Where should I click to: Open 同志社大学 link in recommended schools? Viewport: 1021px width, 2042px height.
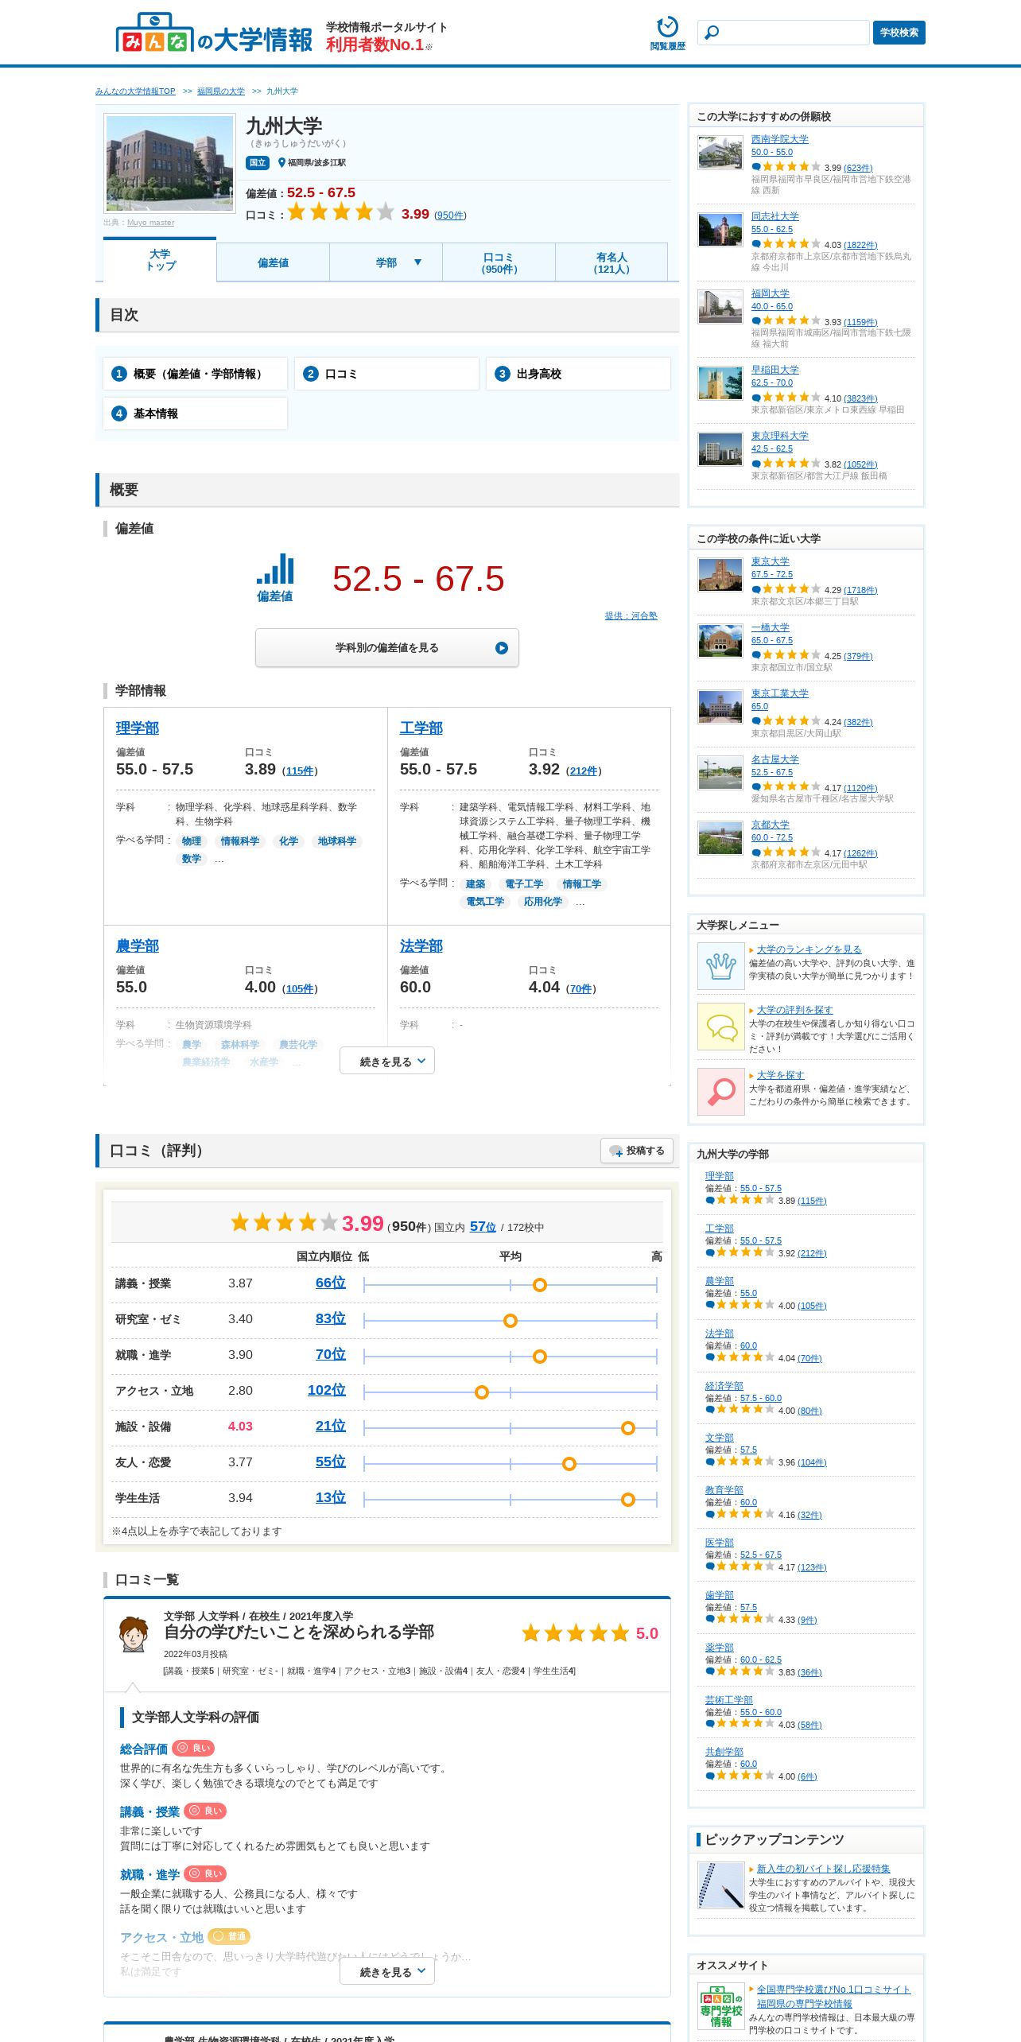pyautogui.click(x=775, y=216)
